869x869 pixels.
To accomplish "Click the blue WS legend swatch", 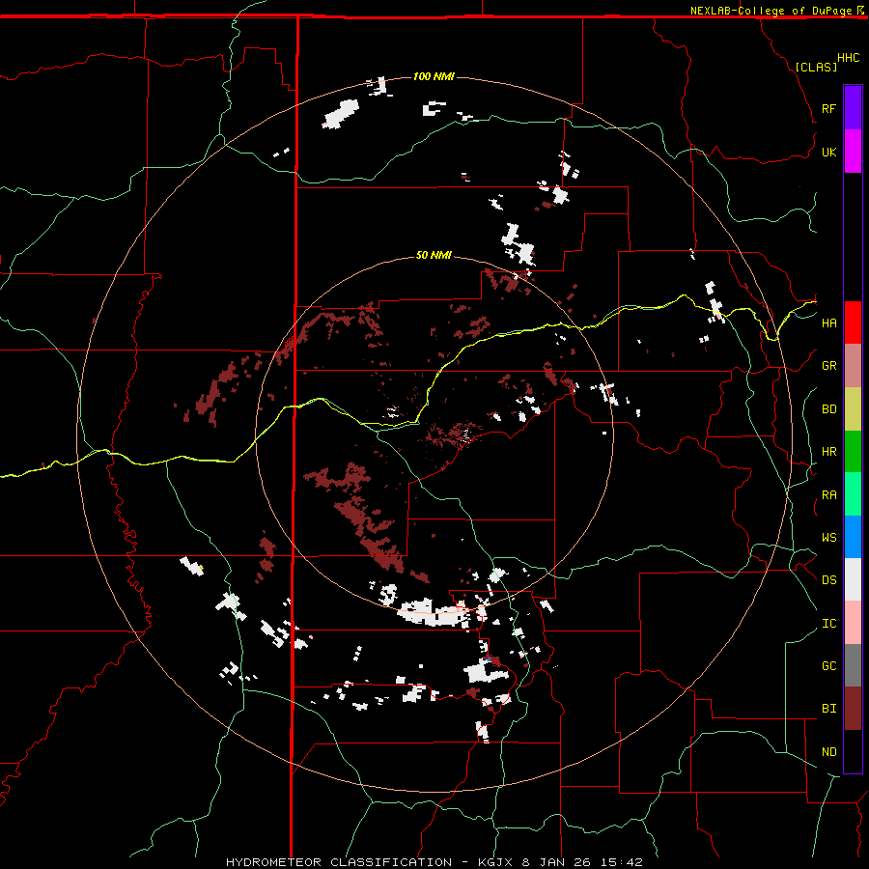I will [x=853, y=537].
